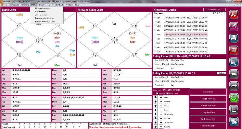Click the minus button for 10 Second
Image resolution: width=242 pixels, height=129 pixels.
161,123
